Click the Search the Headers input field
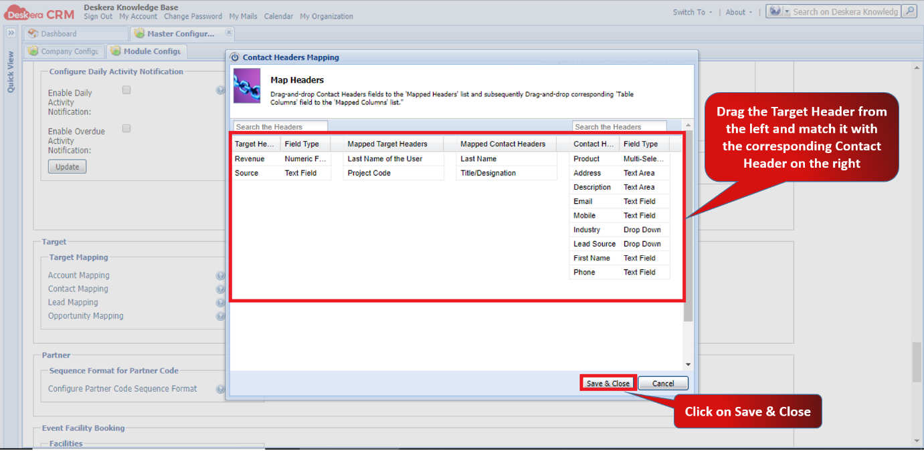Screen dimensions: 924x451 (280, 126)
